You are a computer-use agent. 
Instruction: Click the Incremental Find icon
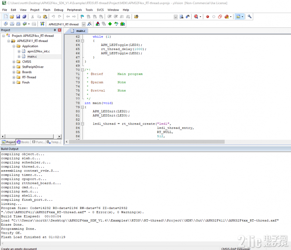click(x=188, y=17)
